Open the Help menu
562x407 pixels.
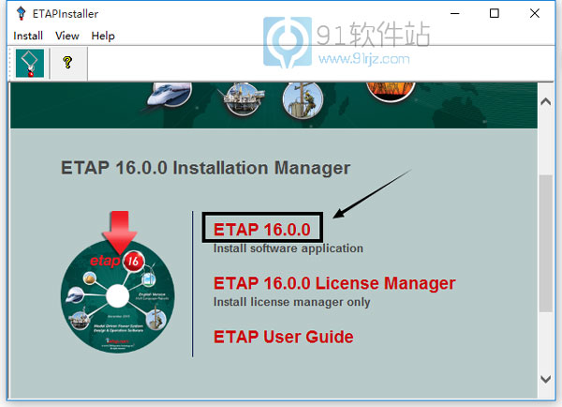(103, 36)
